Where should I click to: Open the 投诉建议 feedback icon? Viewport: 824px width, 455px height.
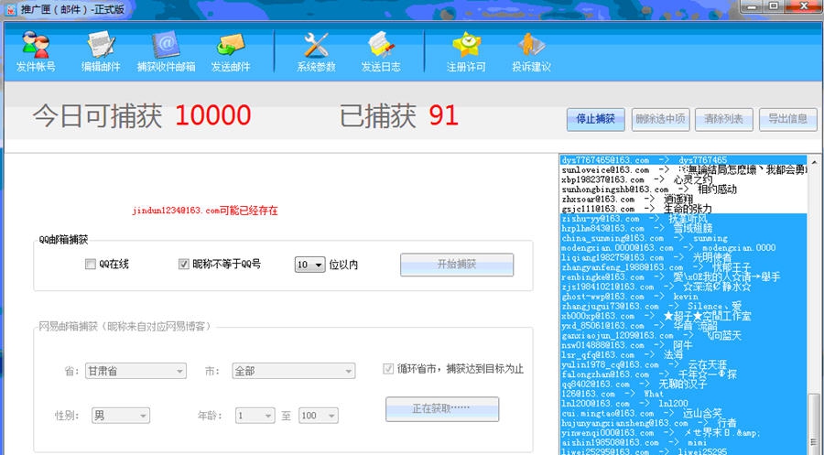tap(531, 51)
